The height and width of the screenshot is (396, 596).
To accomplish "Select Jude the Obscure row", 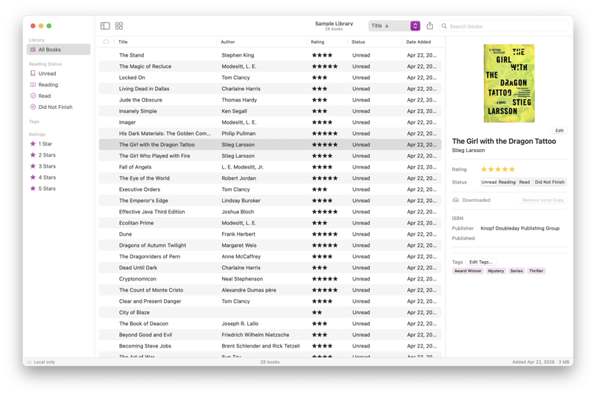I will [x=270, y=100].
